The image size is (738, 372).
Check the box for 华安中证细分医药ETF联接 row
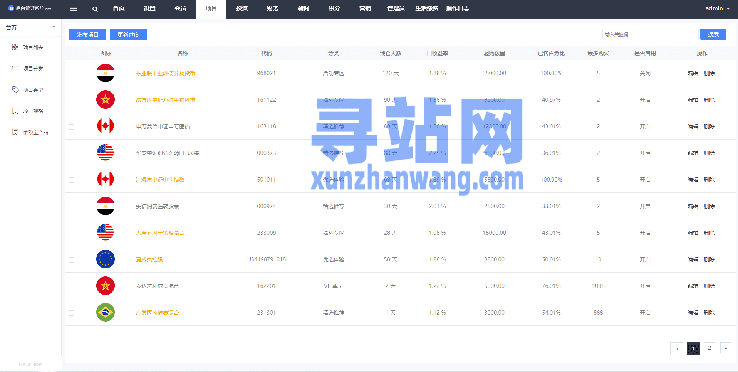(x=72, y=153)
